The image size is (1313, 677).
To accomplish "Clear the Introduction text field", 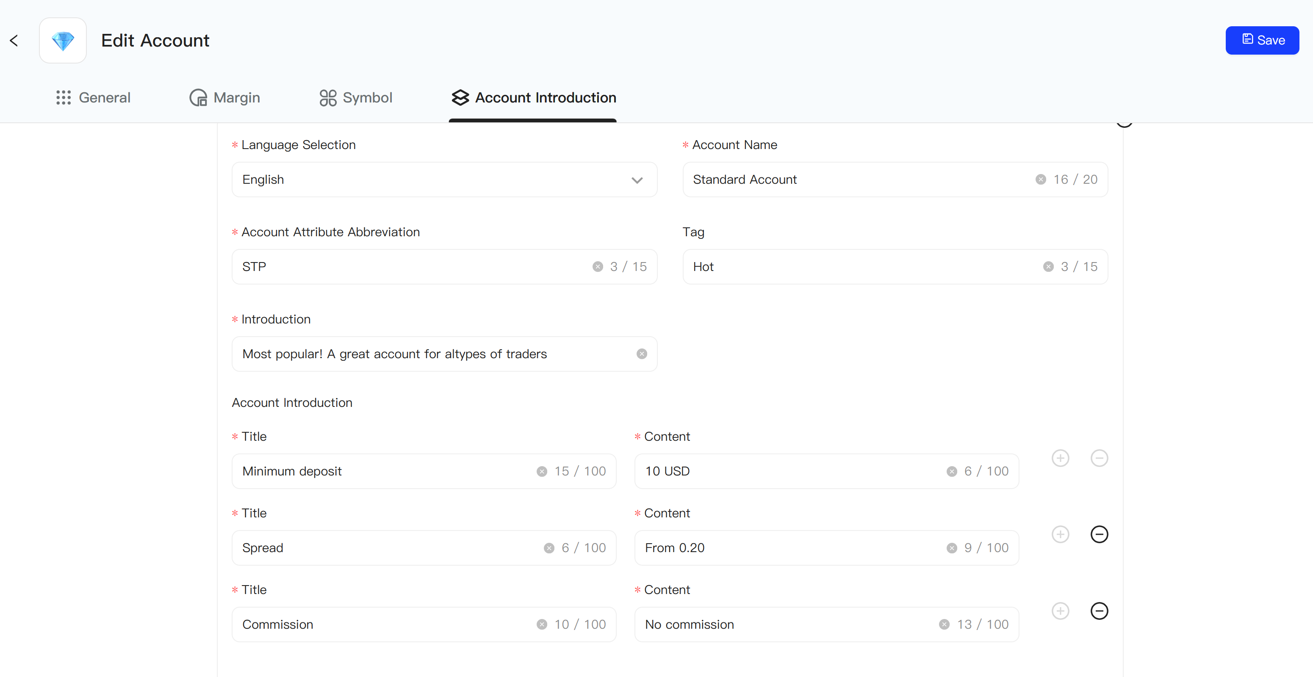I will pos(642,354).
